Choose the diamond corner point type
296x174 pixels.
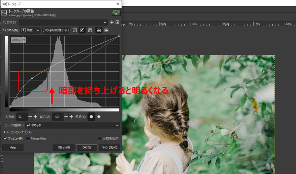pos(99,117)
